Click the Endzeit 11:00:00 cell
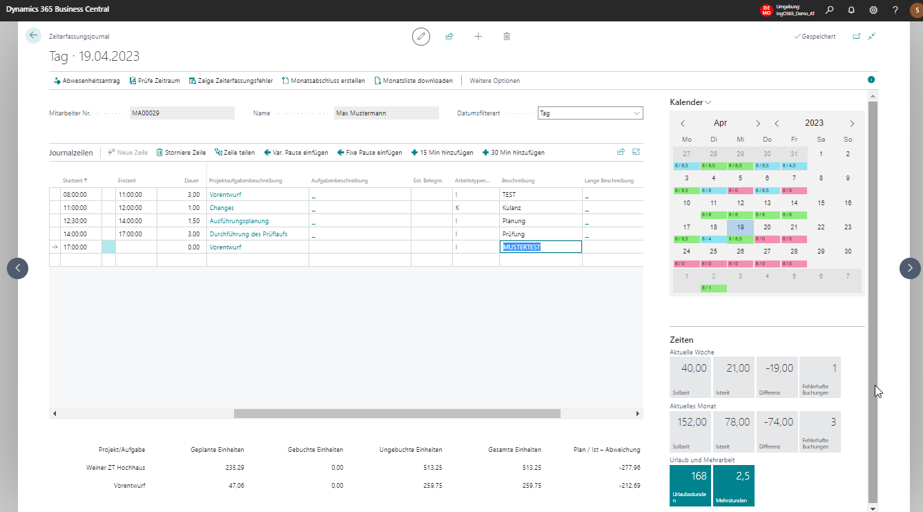Image resolution: width=923 pixels, height=512 pixels. (x=136, y=195)
